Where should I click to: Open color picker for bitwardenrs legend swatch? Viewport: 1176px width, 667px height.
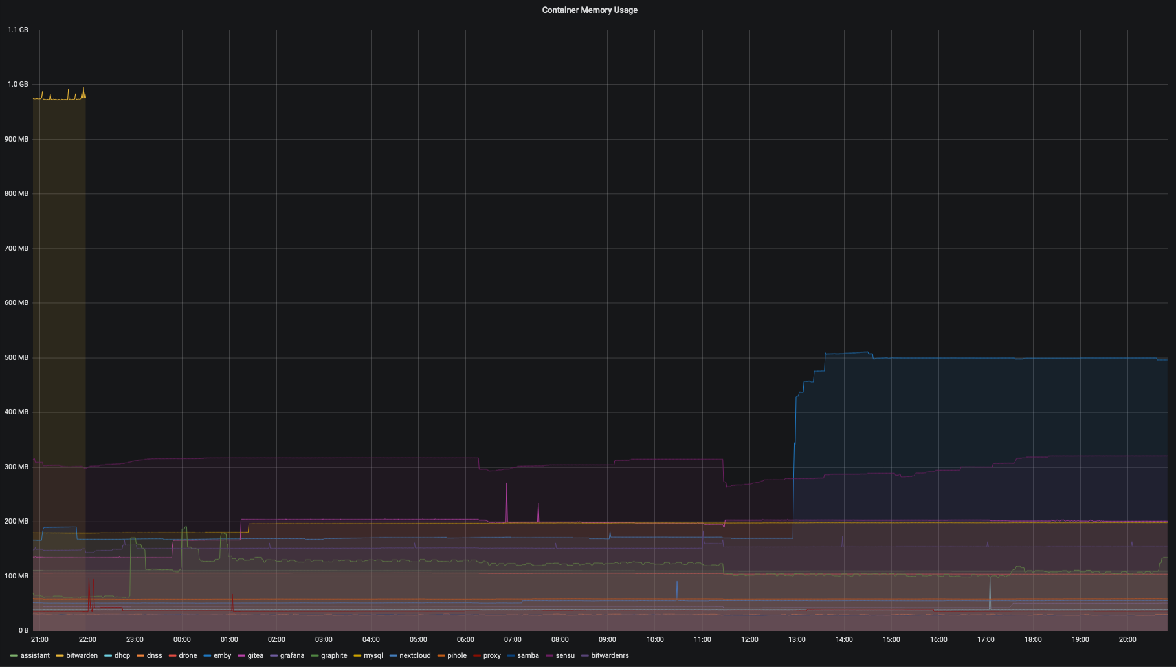(x=585, y=655)
